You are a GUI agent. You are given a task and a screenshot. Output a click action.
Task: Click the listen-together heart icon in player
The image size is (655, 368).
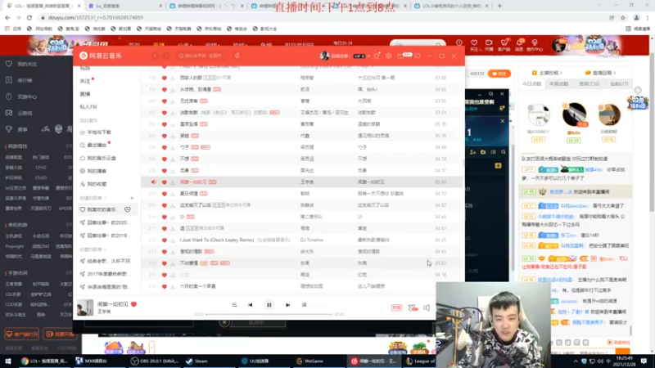click(x=413, y=308)
